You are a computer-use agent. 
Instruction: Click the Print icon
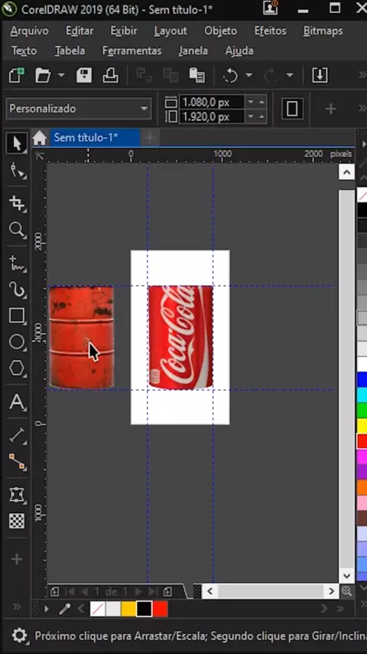[110, 76]
